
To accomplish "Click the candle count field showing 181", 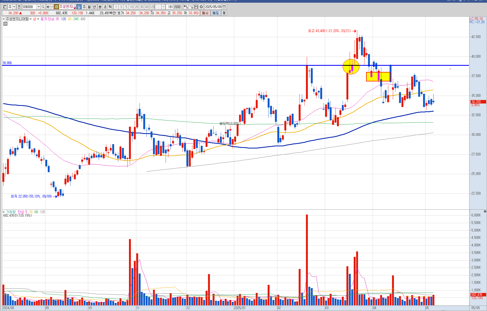I will [x=170, y=7].
